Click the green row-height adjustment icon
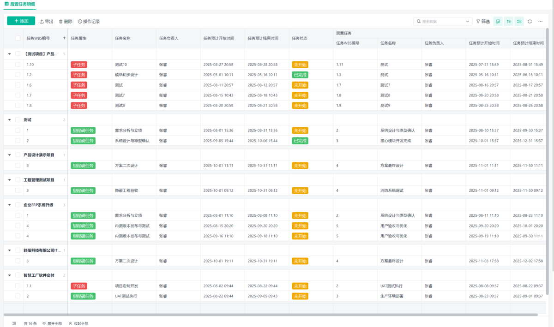The width and height of the screenshot is (554, 327). (x=509, y=21)
